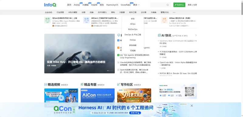
Task: Open the 企业动态 category tab
Action: click(x=49, y=12)
